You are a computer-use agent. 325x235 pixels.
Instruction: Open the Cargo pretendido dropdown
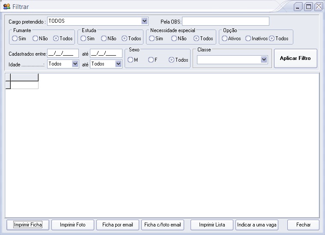(x=144, y=21)
